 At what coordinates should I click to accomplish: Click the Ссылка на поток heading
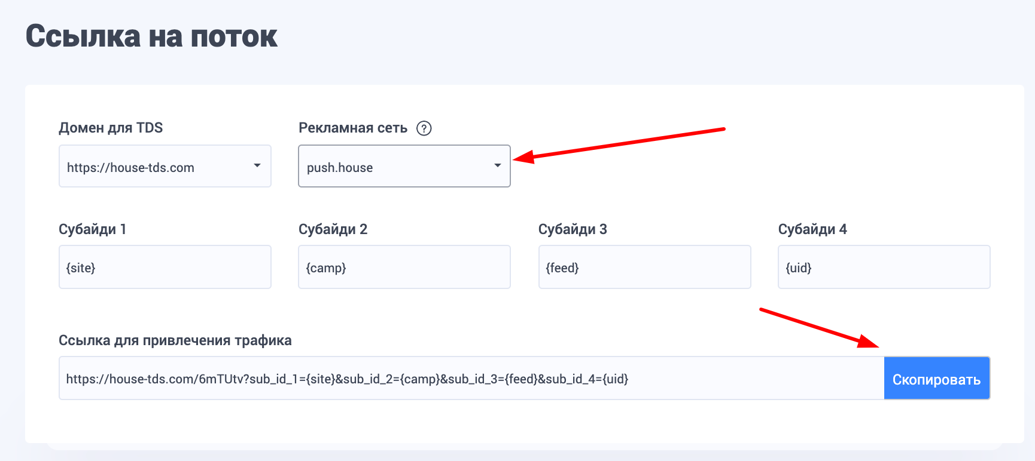tap(151, 36)
